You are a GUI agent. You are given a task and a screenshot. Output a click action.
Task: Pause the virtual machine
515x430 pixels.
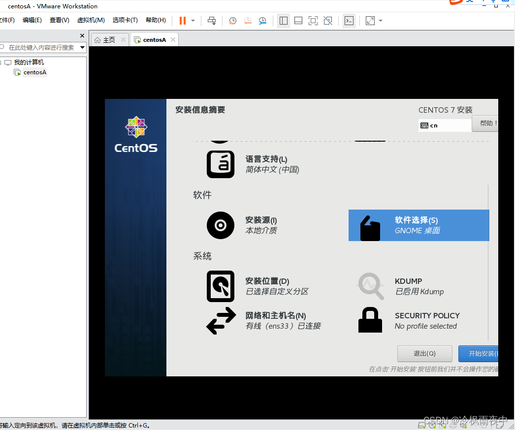pyautogui.click(x=183, y=21)
